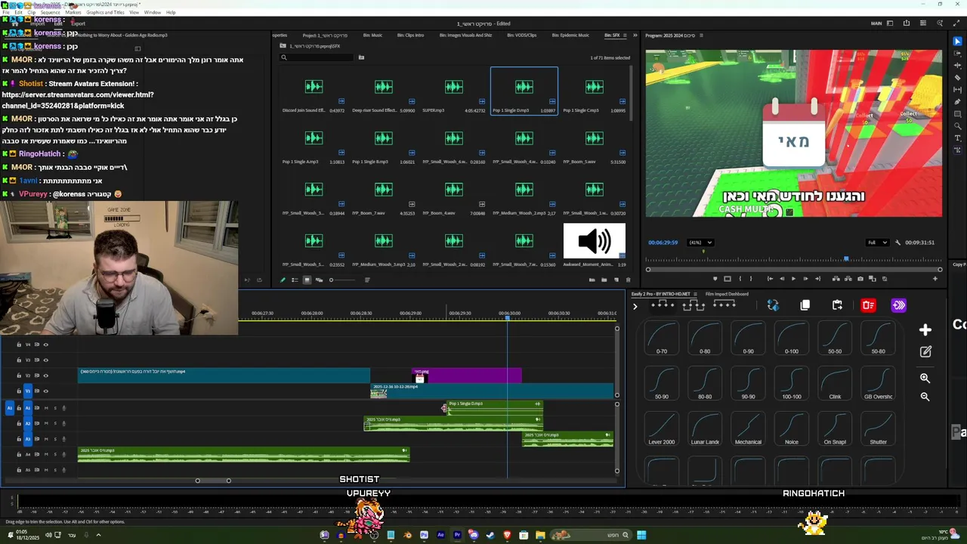
Task: Toggle V1 track output eye
Action: click(45, 391)
